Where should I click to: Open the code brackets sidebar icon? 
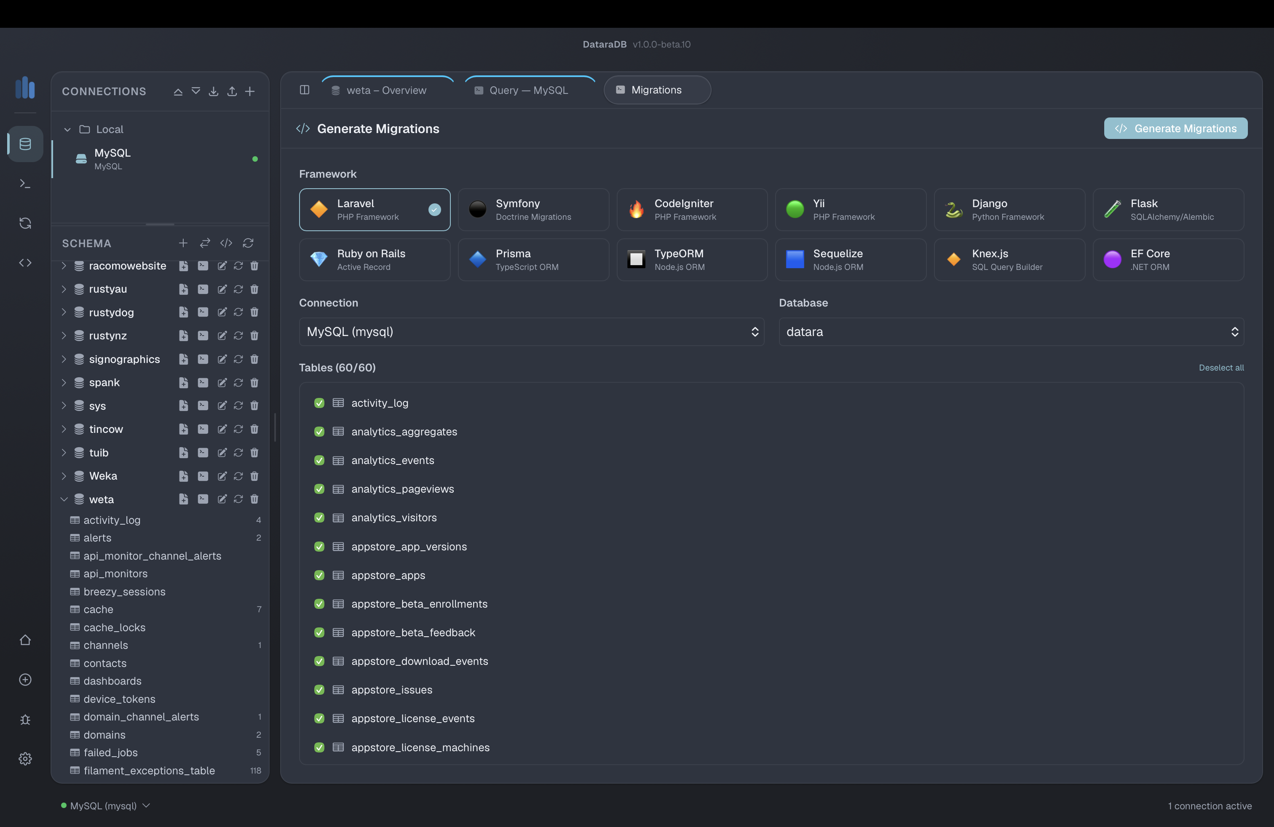coord(25,263)
